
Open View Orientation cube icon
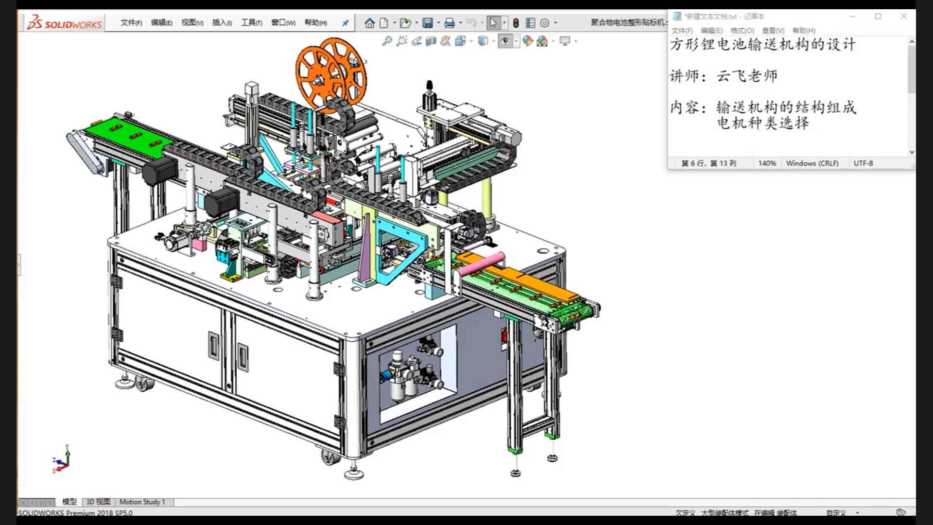point(460,41)
